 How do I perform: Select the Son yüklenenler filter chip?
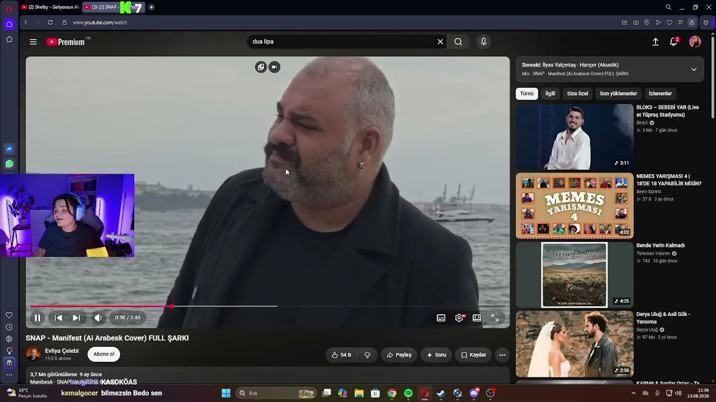click(x=618, y=94)
